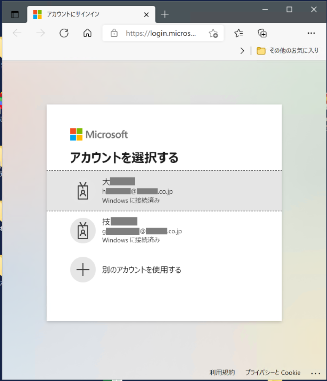Open the その他のお気に入り folder
This screenshot has width=327, height=381.
[288, 50]
